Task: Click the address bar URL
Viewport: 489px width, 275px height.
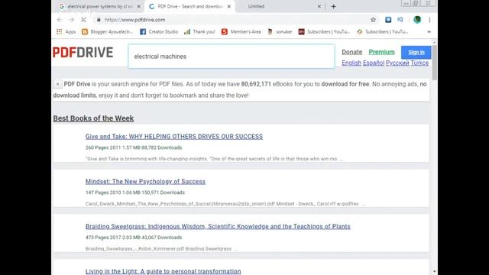Action: coord(134,20)
